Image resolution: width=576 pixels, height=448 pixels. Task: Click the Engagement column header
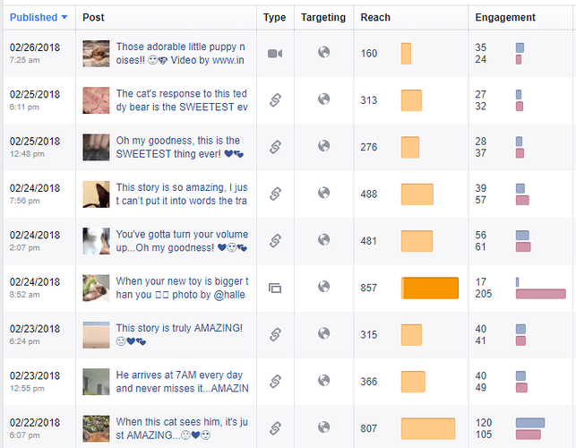pyautogui.click(x=505, y=17)
